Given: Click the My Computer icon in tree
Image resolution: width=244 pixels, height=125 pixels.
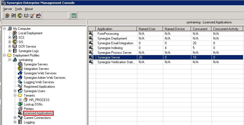Looking at the screenshot, I should coord(10,29).
